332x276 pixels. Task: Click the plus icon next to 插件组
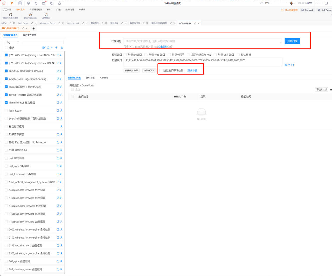point(56,48)
